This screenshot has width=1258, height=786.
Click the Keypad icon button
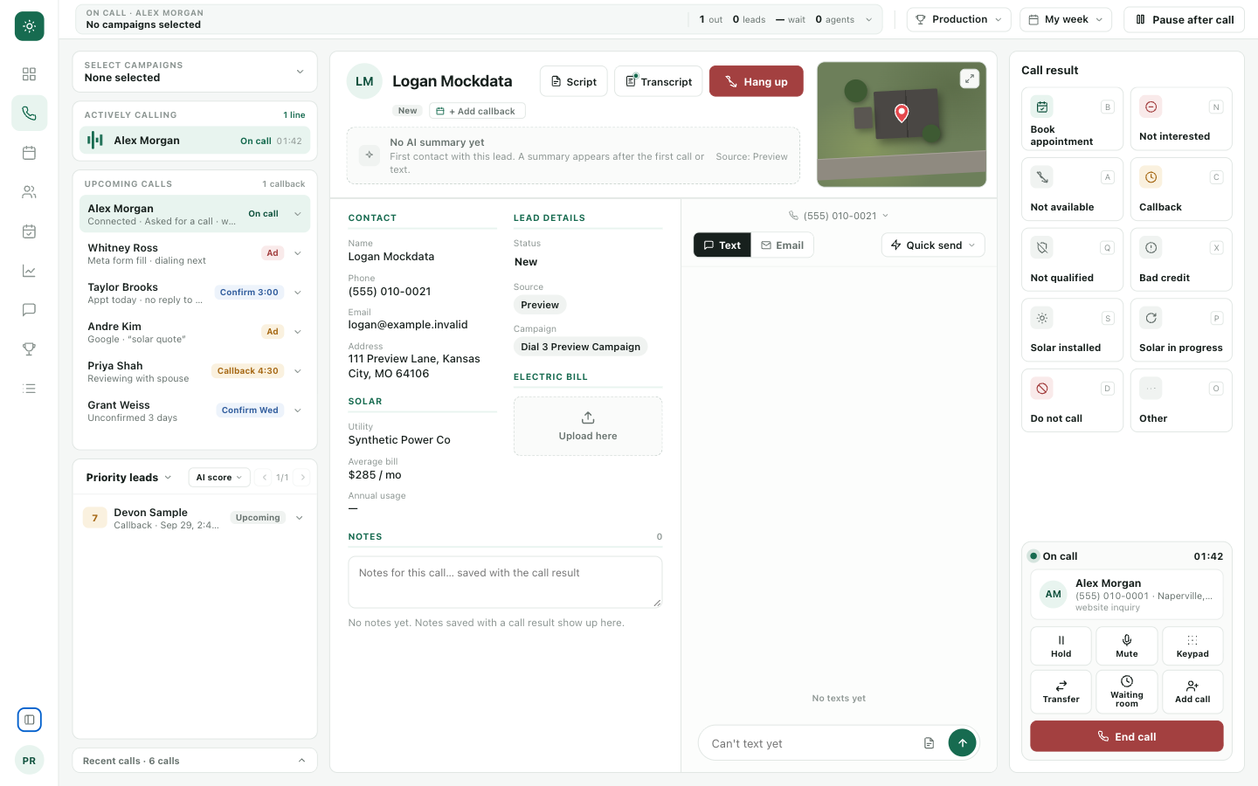[x=1192, y=646]
